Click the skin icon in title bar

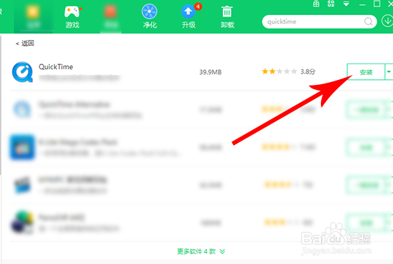click(x=331, y=4)
